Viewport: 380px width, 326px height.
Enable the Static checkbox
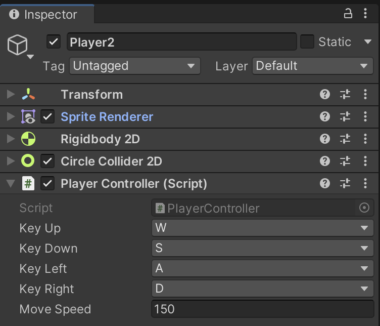pyautogui.click(x=307, y=42)
